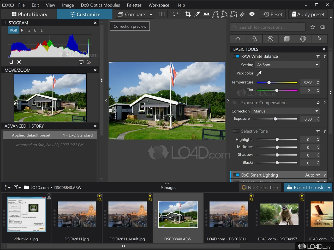This screenshot has height=250, width=334.
Task: Open the Geometry tools tab icon
Action: pos(287,39)
